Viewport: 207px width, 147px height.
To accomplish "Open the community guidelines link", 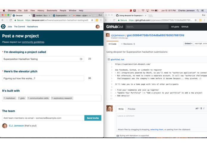I will click(x=33, y=42).
